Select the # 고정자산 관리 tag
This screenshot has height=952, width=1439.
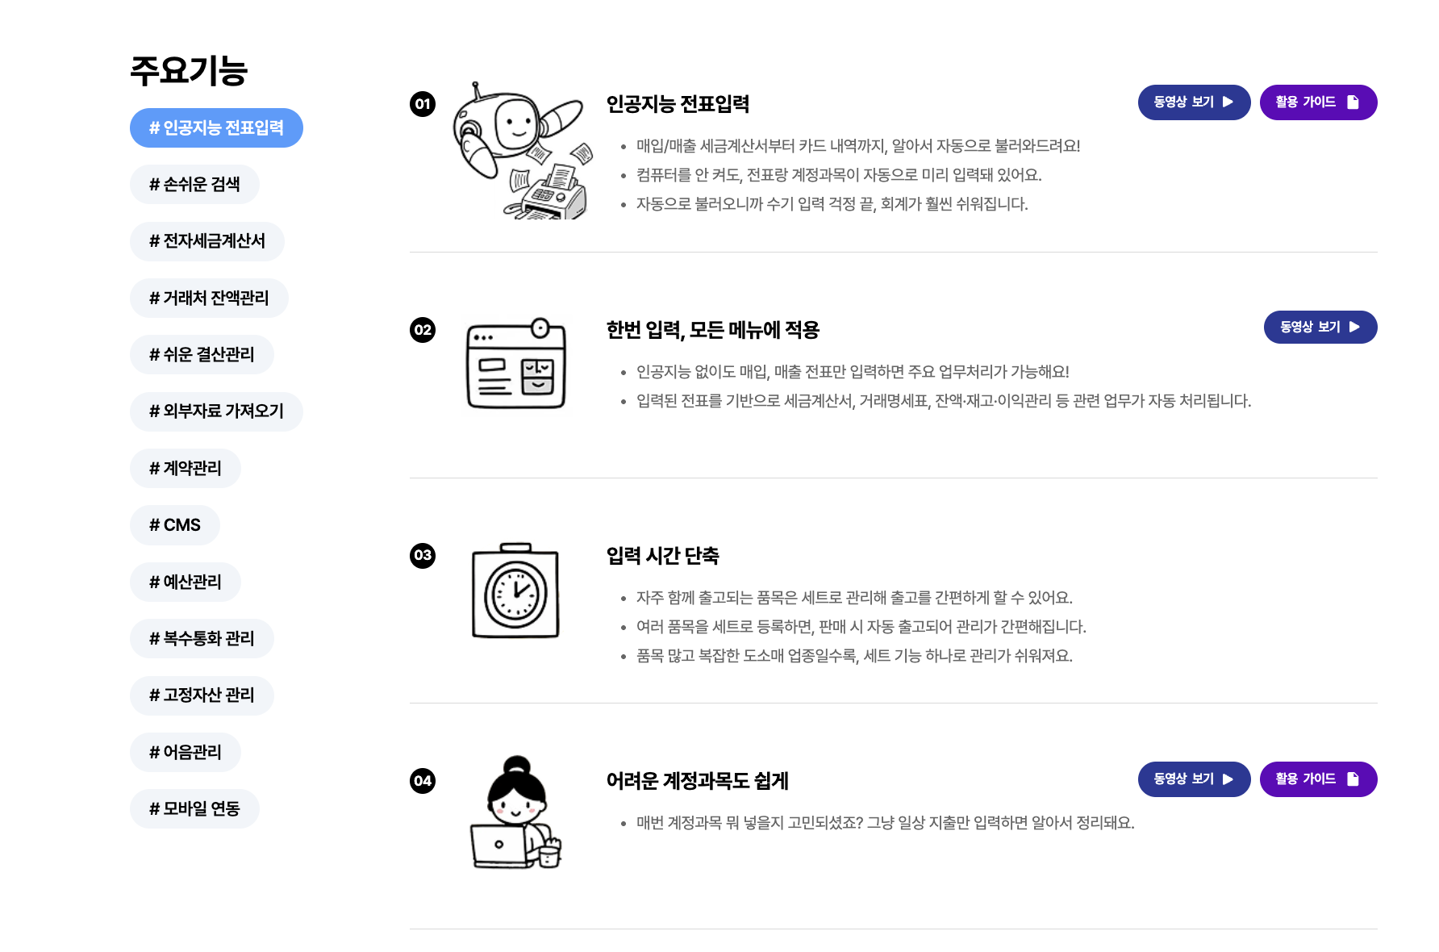[x=202, y=695]
